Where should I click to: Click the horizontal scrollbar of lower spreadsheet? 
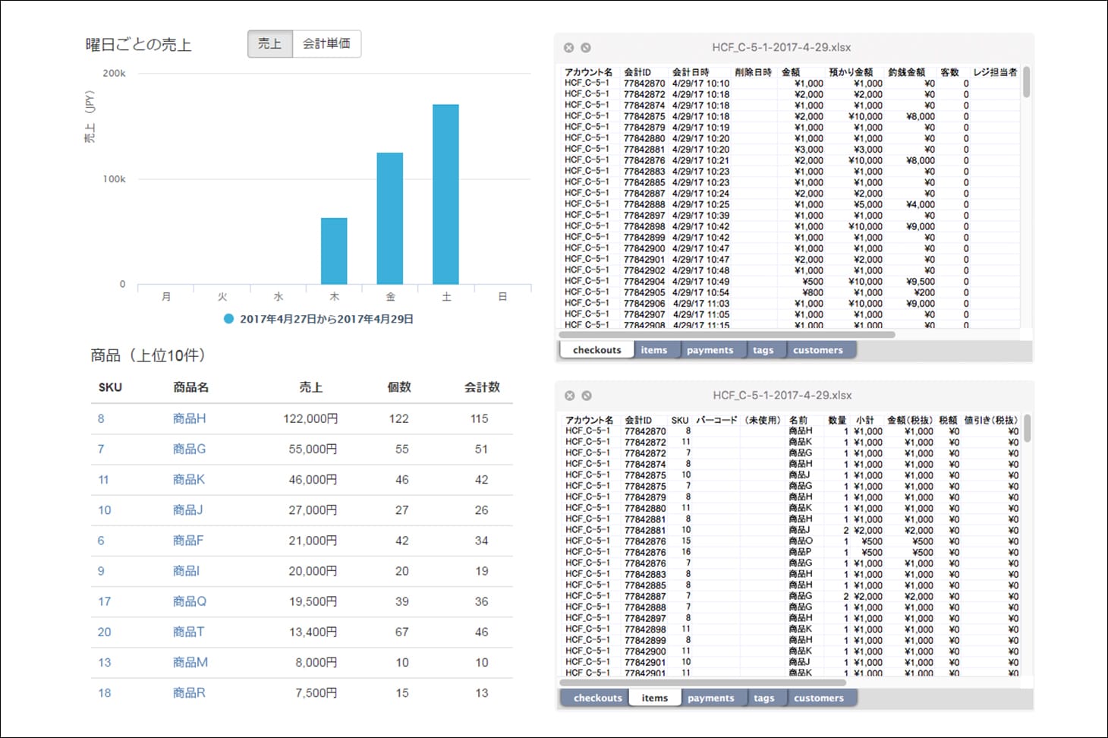pos(703,682)
